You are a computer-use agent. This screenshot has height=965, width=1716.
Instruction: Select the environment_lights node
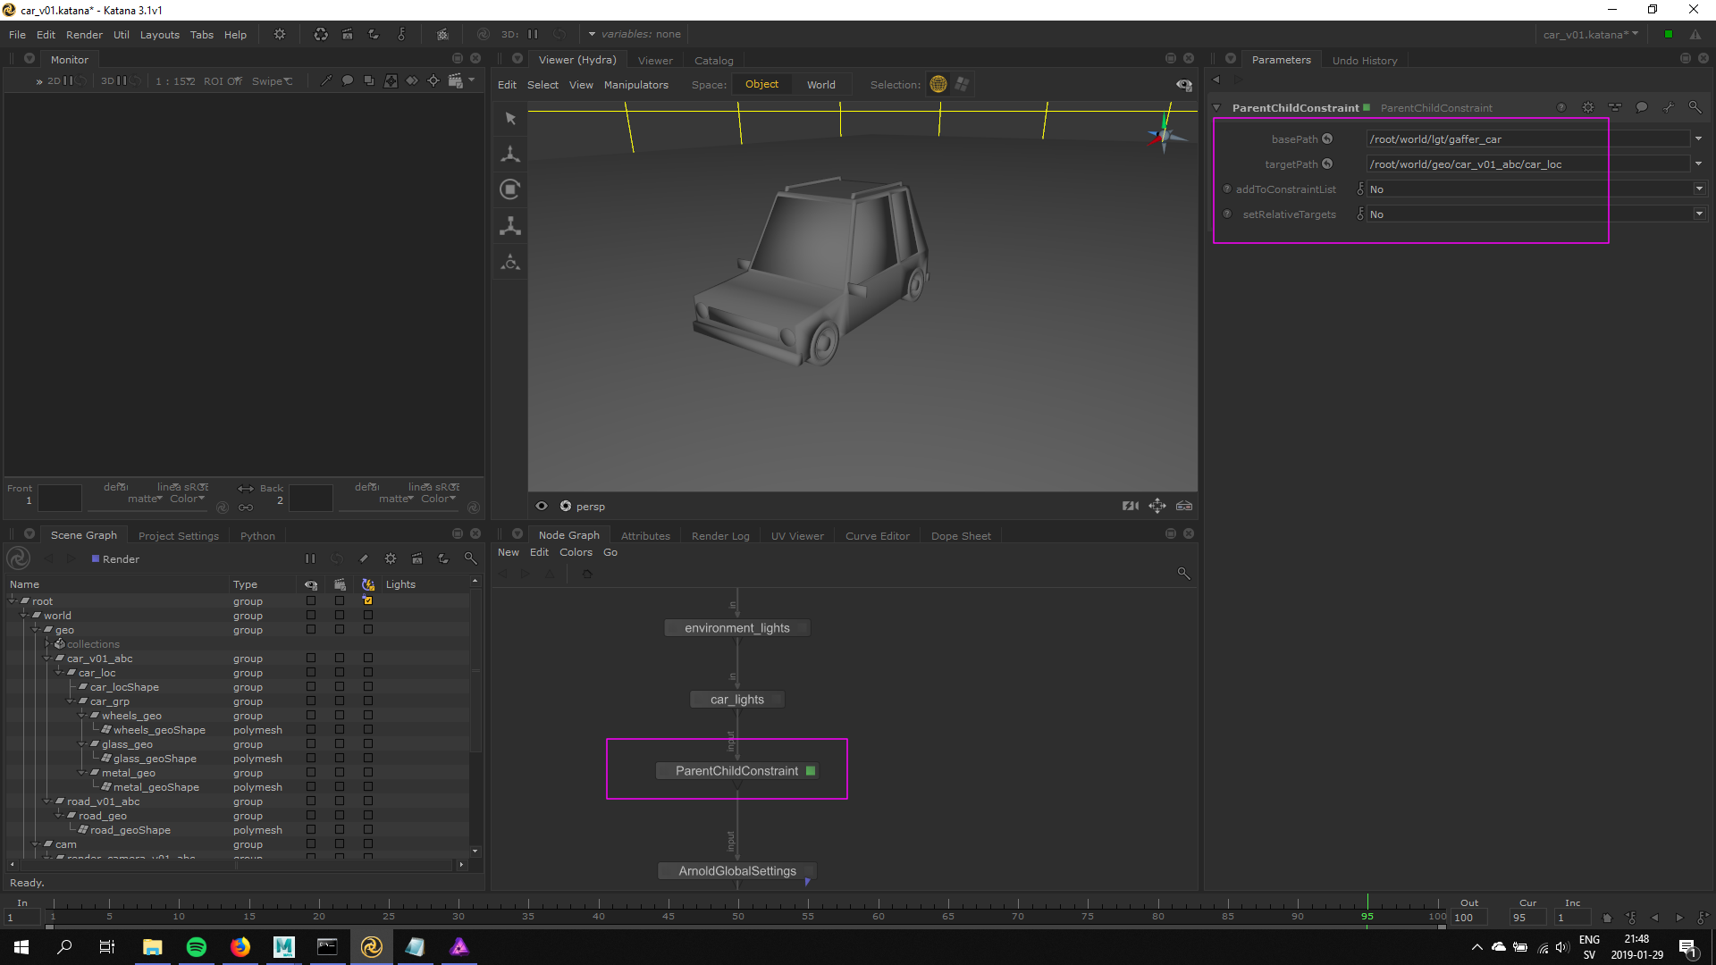coord(736,627)
